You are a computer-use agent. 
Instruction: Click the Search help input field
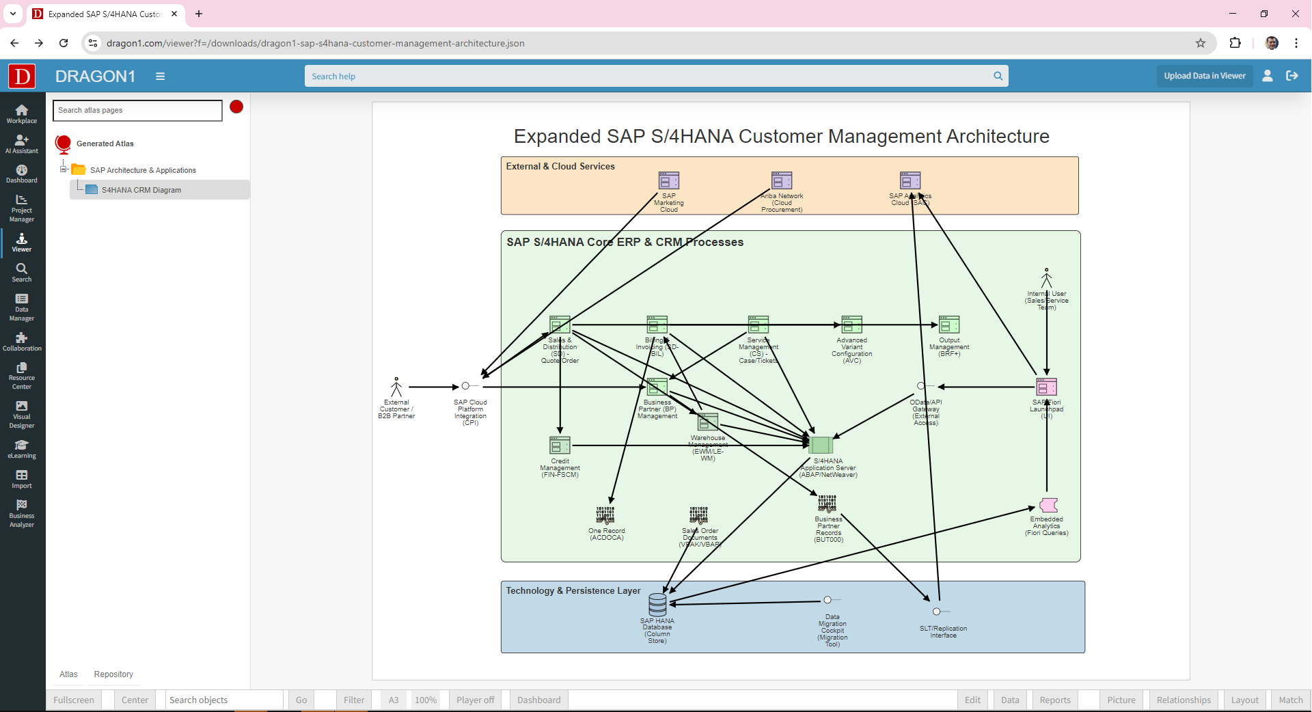coord(649,77)
